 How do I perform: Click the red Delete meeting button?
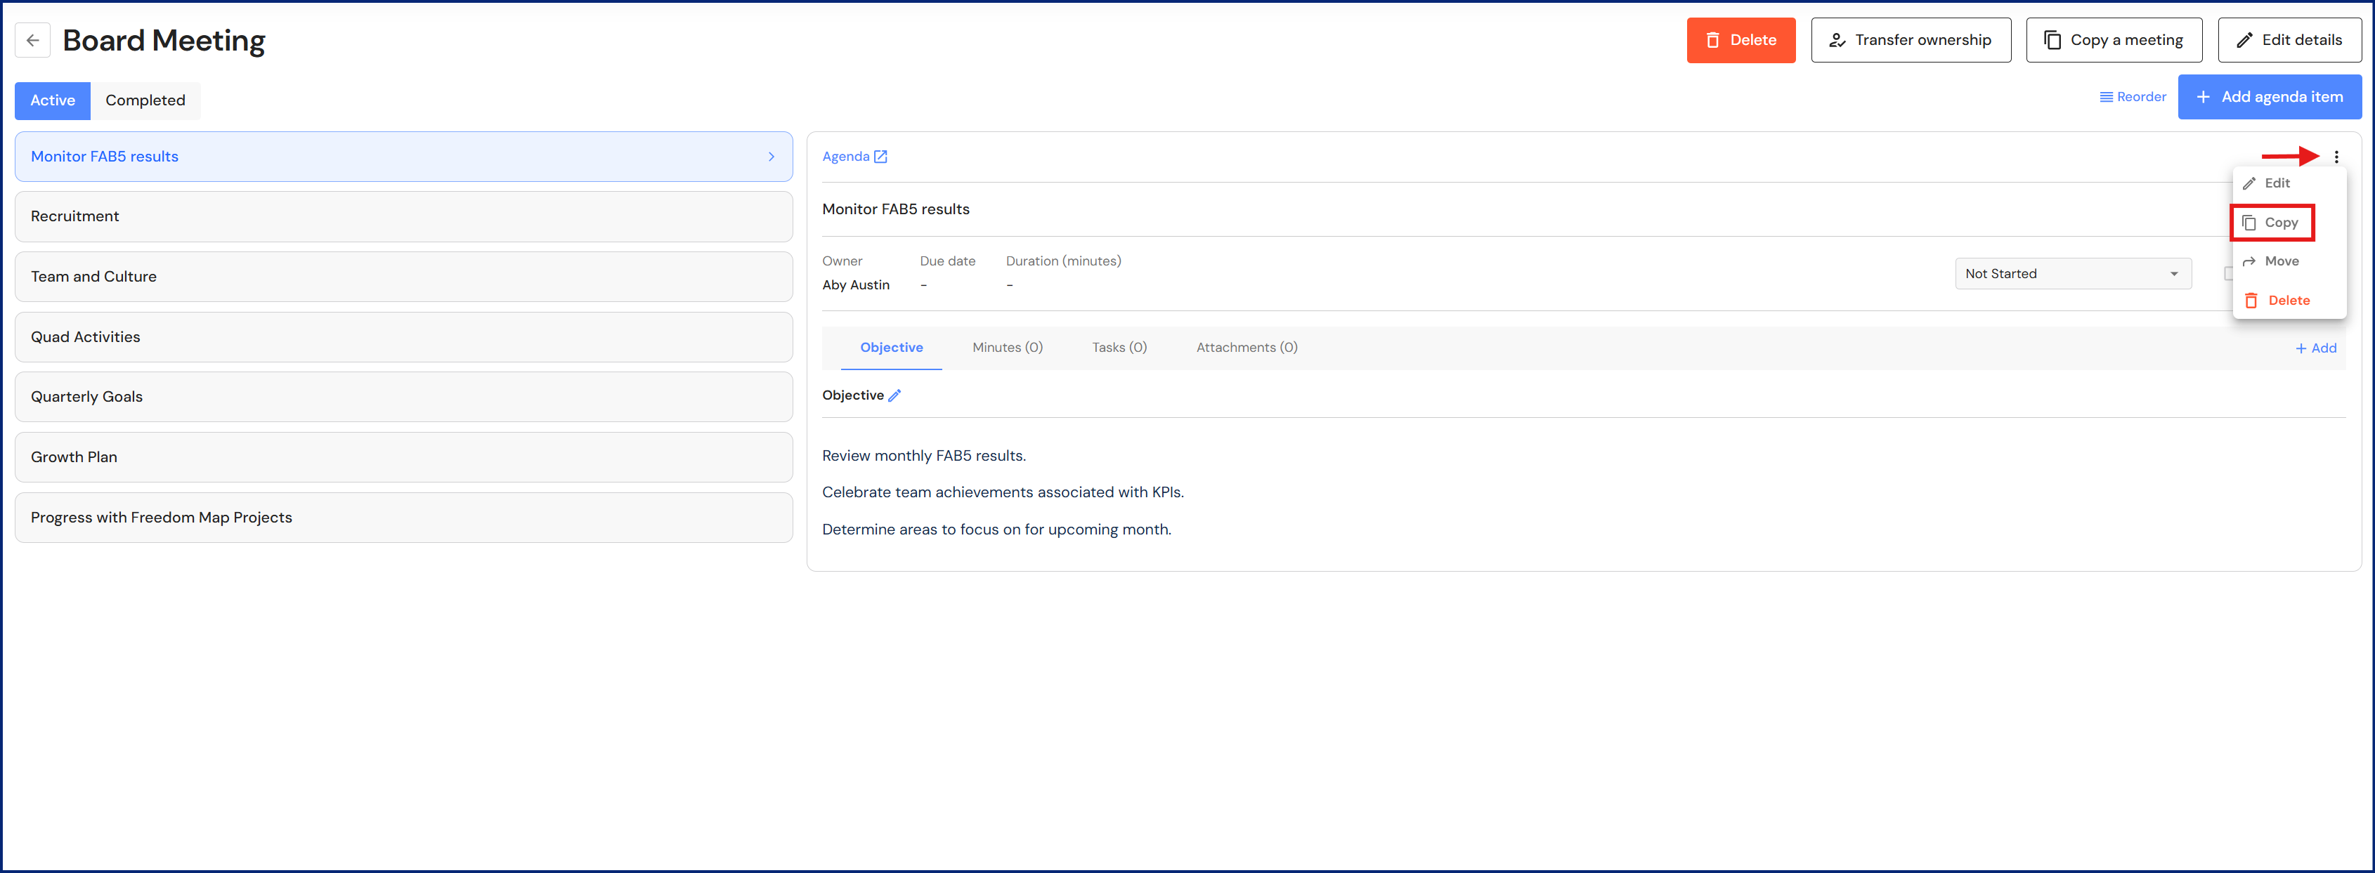1740,41
